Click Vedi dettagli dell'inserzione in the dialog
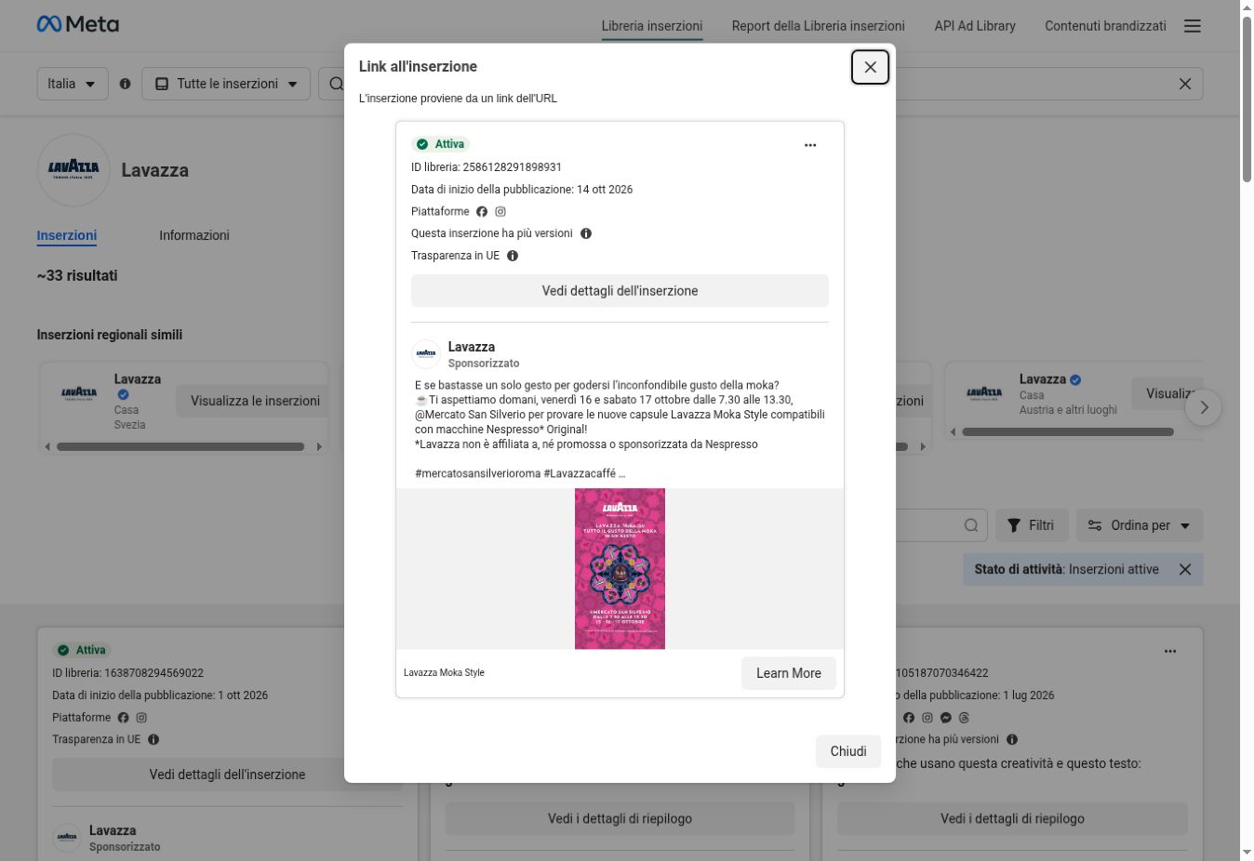The height and width of the screenshot is (861, 1254). point(620,291)
